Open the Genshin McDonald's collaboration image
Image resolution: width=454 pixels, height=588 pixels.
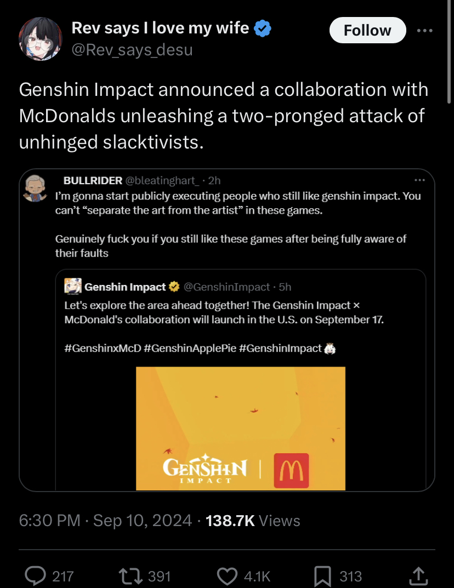click(x=241, y=428)
